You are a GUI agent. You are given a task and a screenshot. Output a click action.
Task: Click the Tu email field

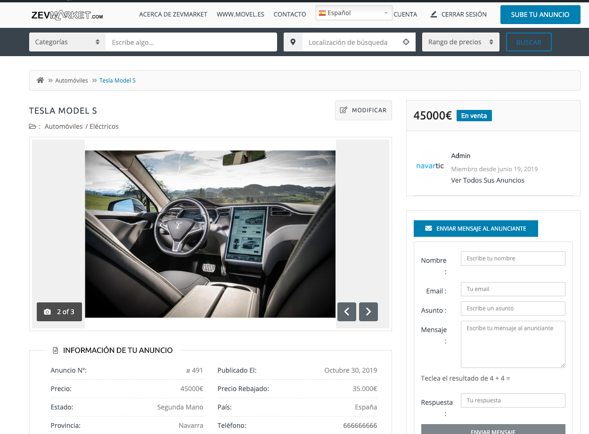(x=513, y=289)
